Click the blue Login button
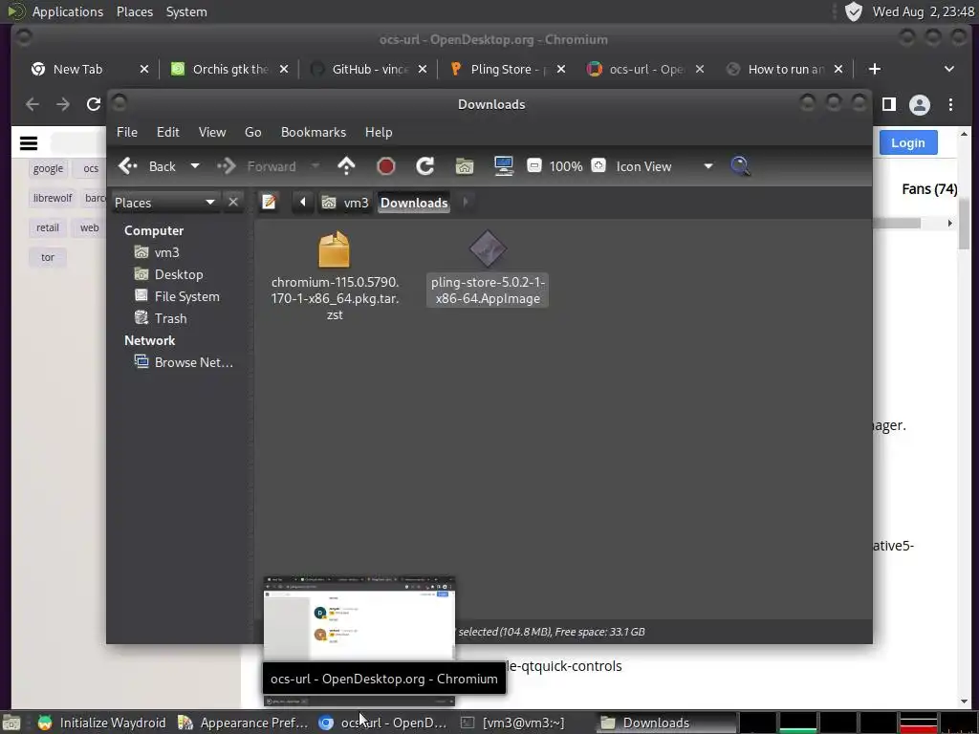This screenshot has width=979, height=734. pyautogui.click(x=908, y=143)
